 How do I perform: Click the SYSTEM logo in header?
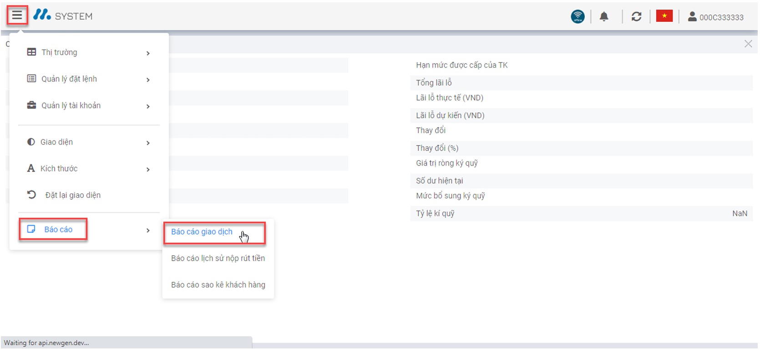point(63,16)
